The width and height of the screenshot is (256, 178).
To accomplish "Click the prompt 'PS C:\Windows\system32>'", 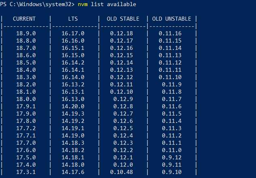I will point(37,4).
